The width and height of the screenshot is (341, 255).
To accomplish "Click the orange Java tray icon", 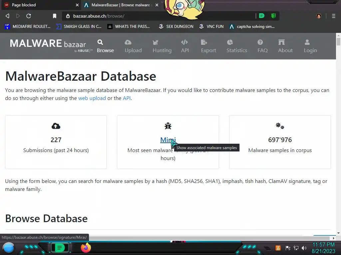I will tap(278, 248).
